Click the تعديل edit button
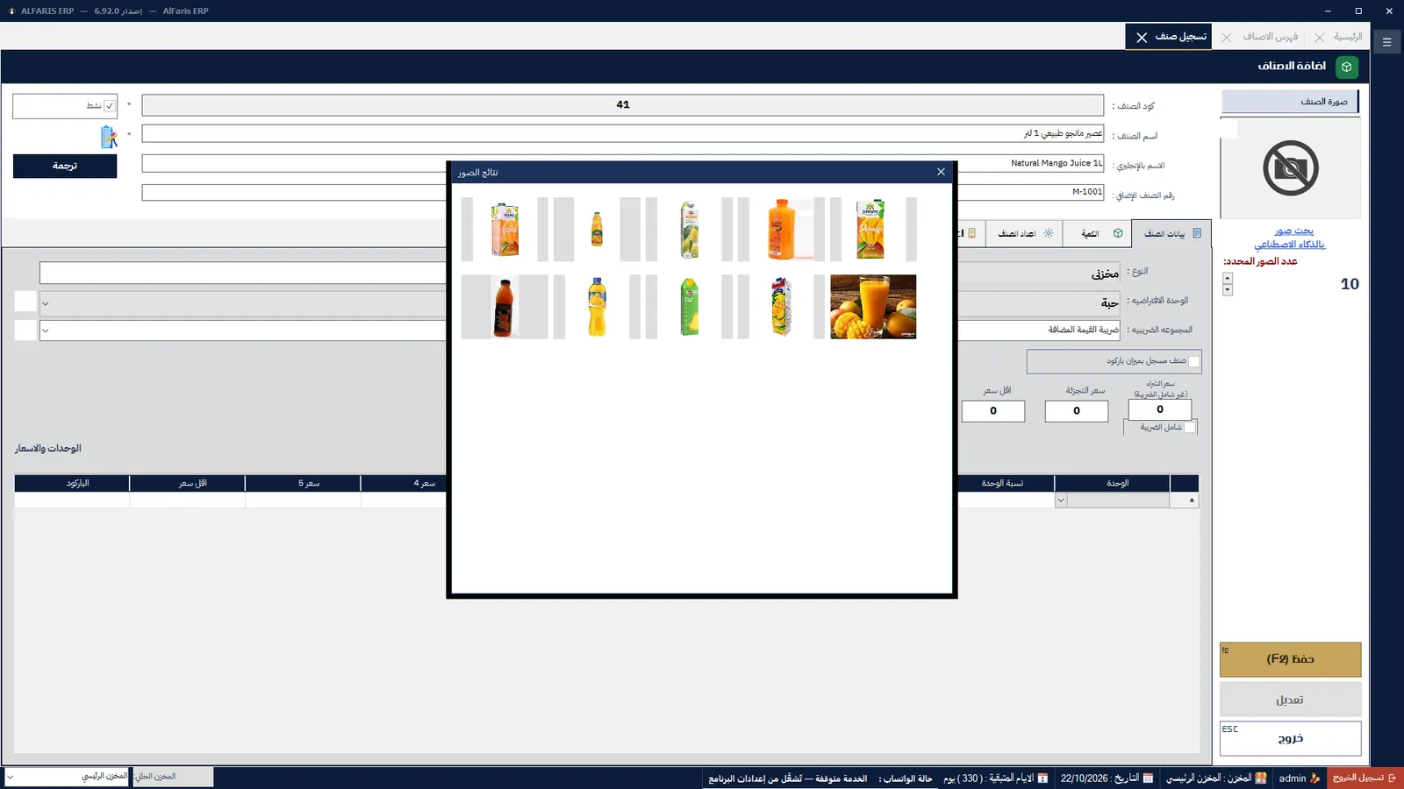The image size is (1404, 789). pyautogui.click(x=1290, y=700)
